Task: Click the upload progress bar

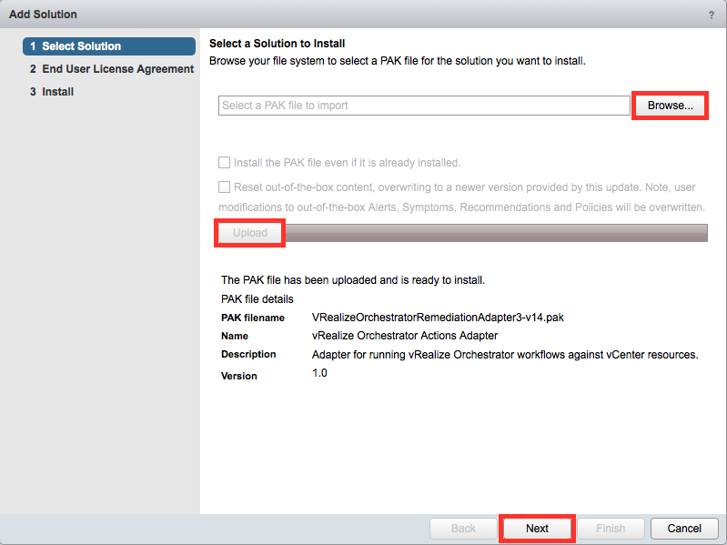Action: coord(497,233)
